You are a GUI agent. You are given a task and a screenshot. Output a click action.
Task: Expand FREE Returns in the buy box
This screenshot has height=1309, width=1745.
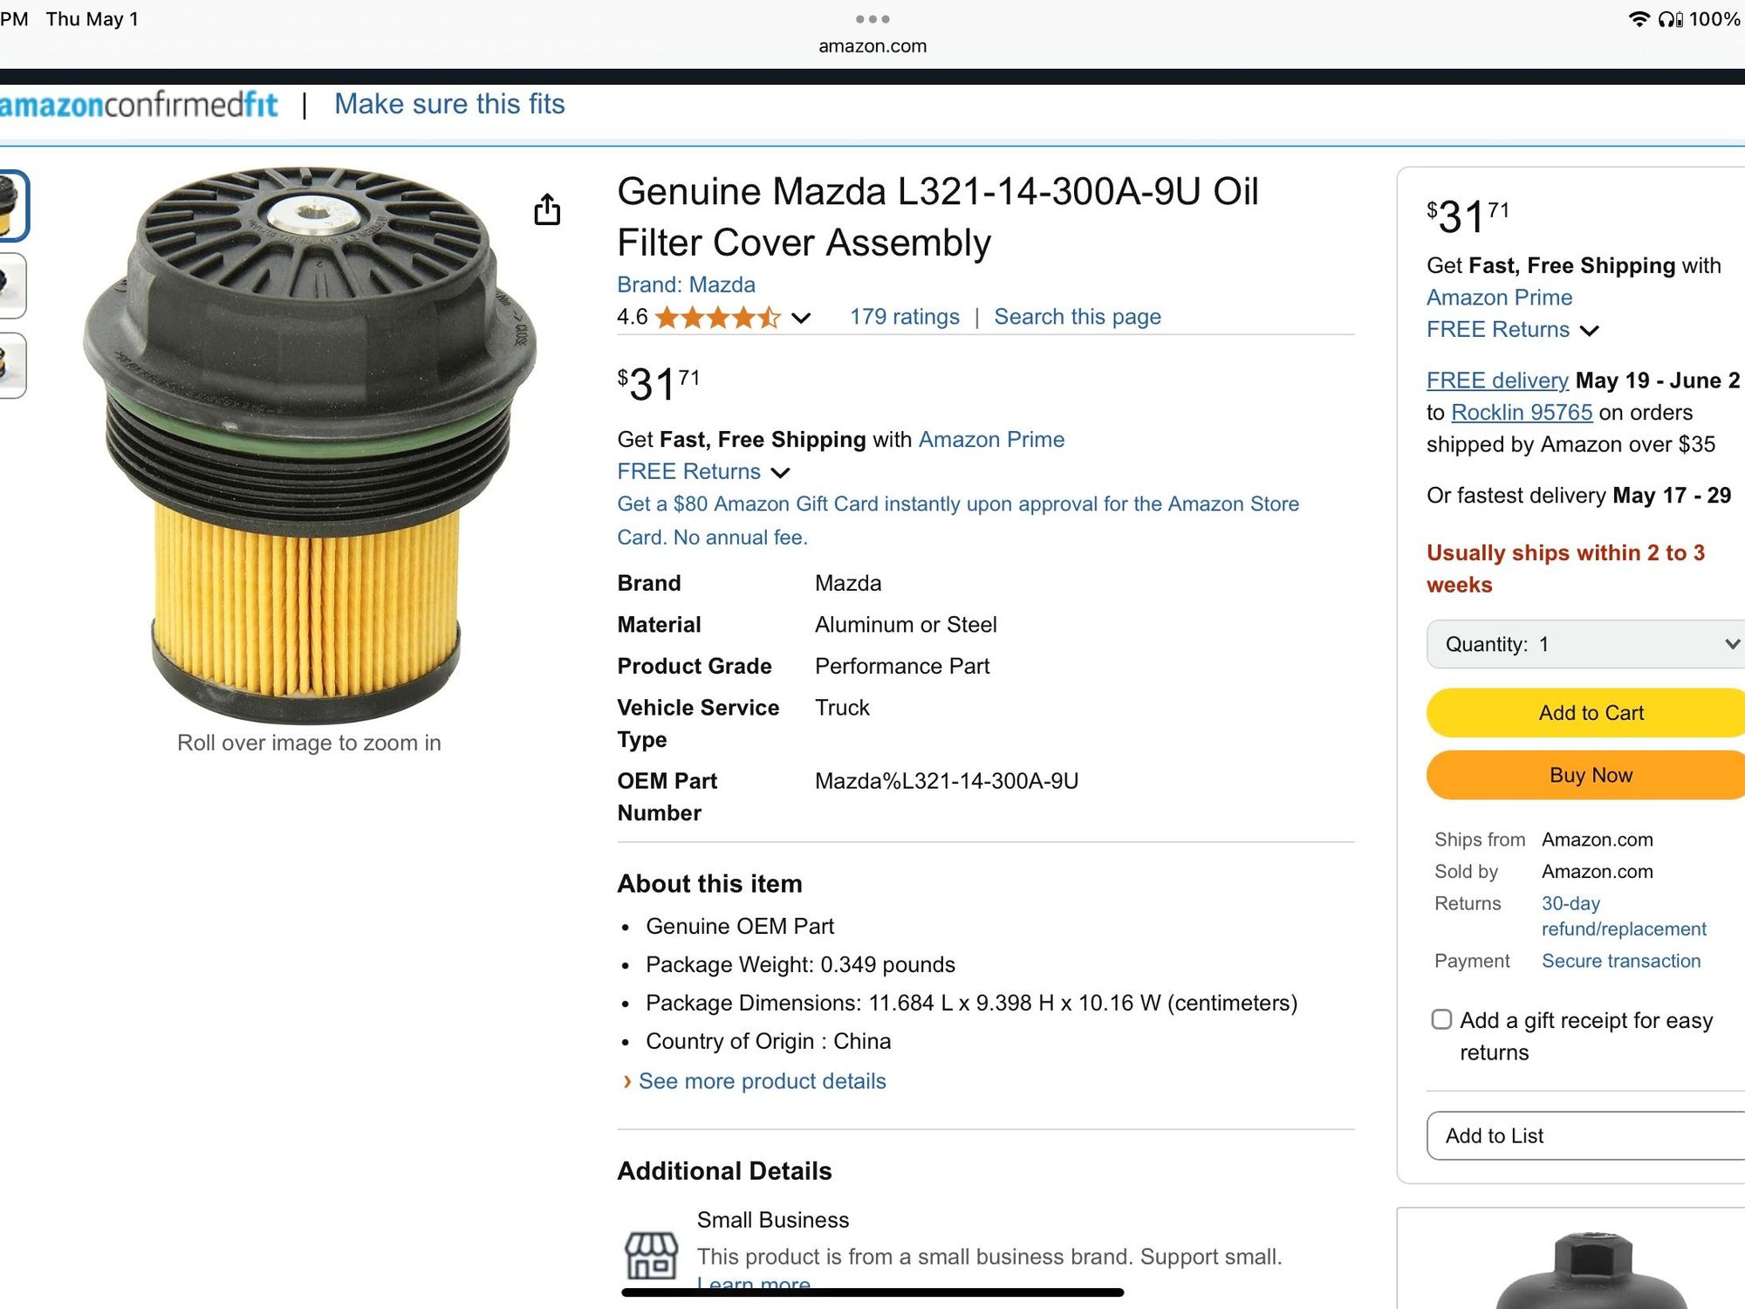[x=1512, y=330]
